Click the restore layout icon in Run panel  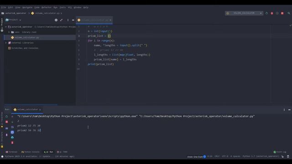(x=6, y=128)
